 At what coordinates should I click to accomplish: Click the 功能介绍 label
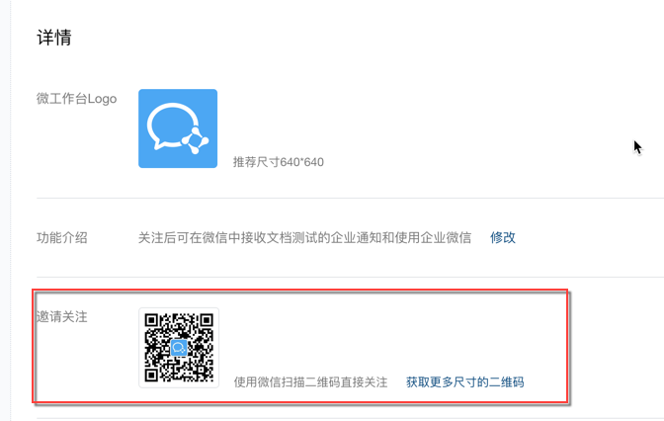(x=62, y=237)
